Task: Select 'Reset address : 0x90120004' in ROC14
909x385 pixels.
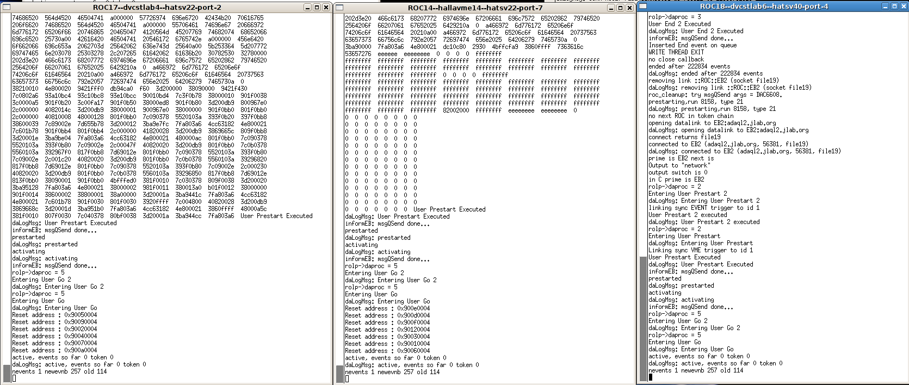Action: [x=387, y=330]
